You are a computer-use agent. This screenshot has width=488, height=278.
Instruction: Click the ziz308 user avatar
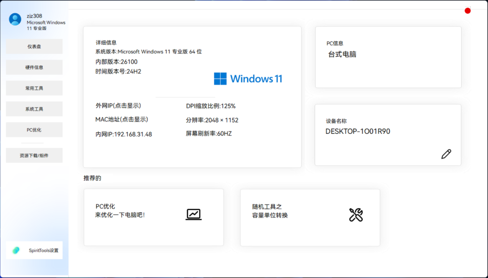click(15, 19)
